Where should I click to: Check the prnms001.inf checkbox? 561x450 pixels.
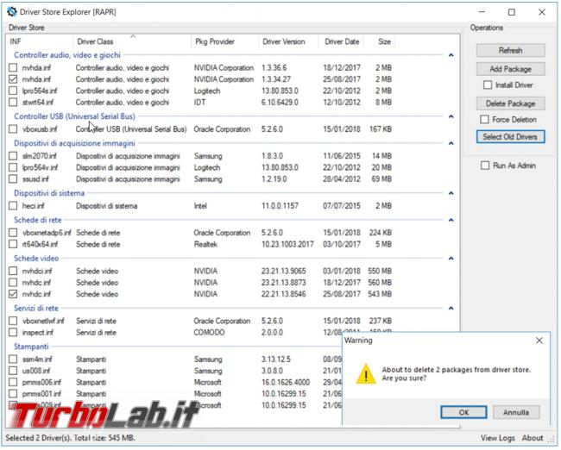[x=13, y=393]
